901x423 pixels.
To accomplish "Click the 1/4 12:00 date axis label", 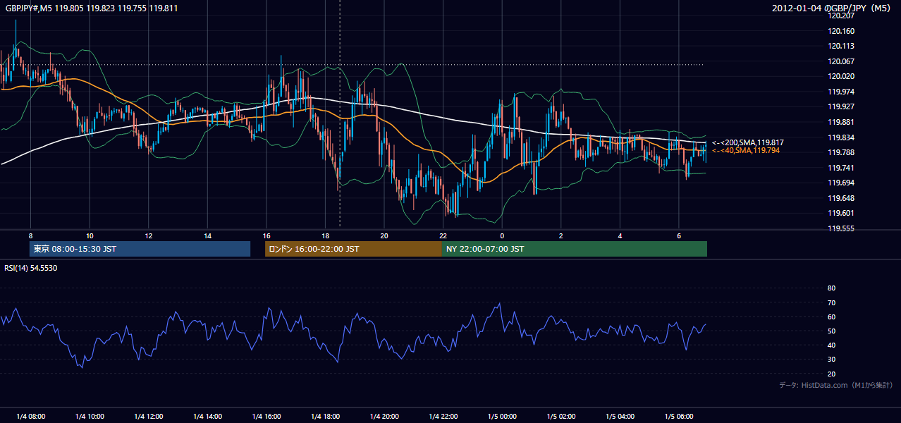I will point(149,417).
